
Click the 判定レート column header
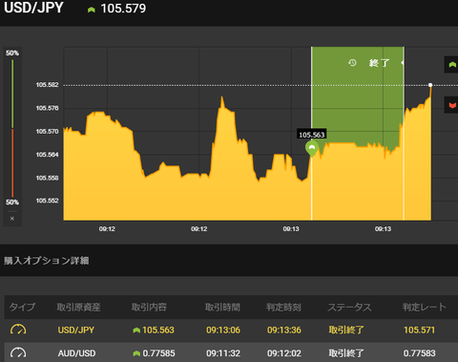pos(425,307)
